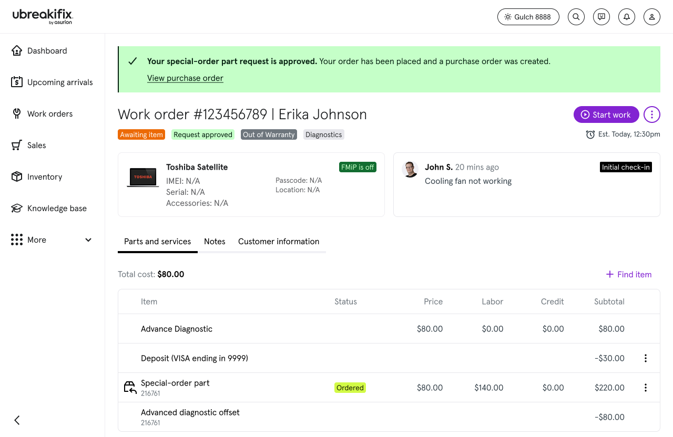673x437 pixels.
Task: Click Advance Diagnostic item name
Action: coord(177,329)
